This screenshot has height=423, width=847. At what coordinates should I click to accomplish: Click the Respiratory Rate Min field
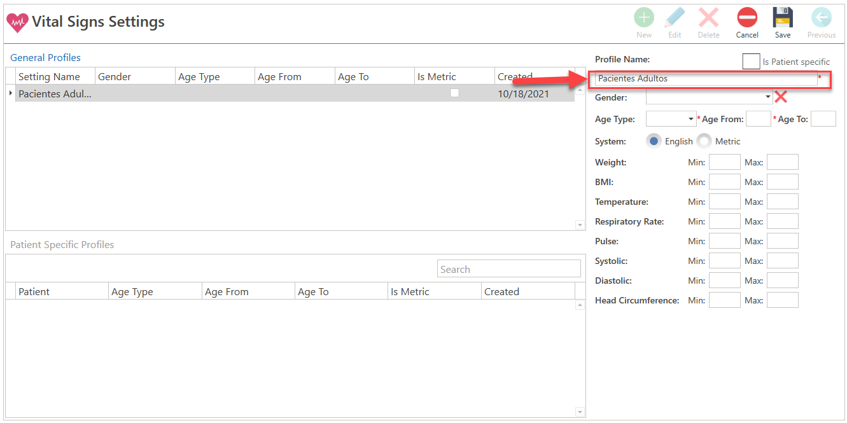(725, 221)
